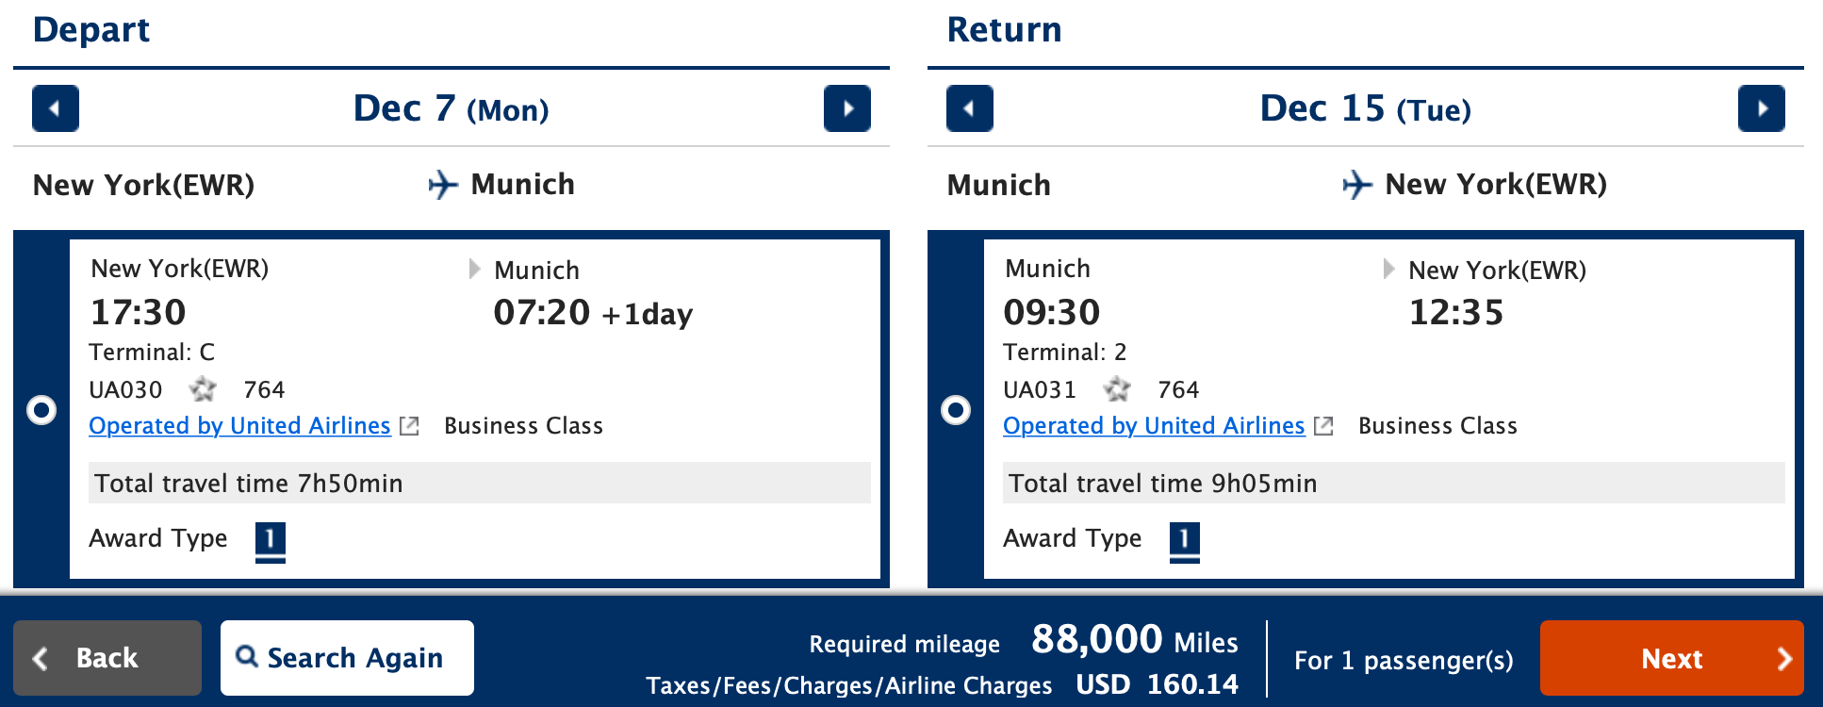This screenshot has height=707, width=1823.
Task: Go Back to the previous screen
Action: 107,657
